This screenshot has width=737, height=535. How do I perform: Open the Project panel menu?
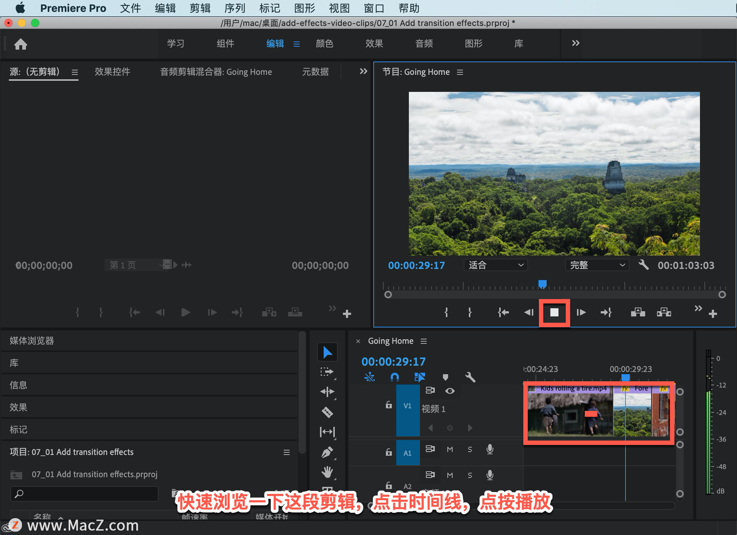tap(286, 452)
